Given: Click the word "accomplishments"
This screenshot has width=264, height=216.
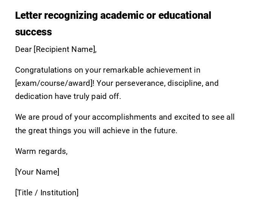Looking at the screenshot, I should 124,117.
